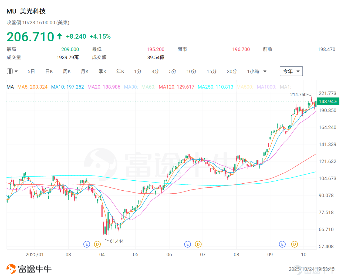Toggle the faded MA1000 indicator
The width and height of the screenshot is (341, 280).
click(266, 87)
